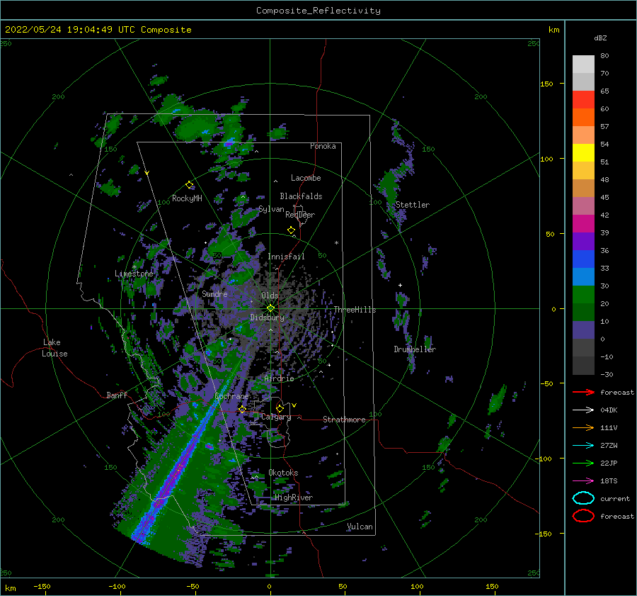Click the RedDeer city label
This screenshot has width=637, height=596.
(x=300, y=215)
